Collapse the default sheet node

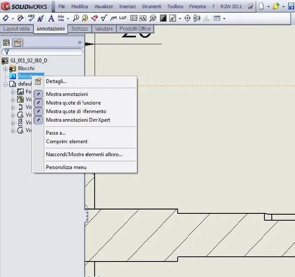click(x=6, y=84)
